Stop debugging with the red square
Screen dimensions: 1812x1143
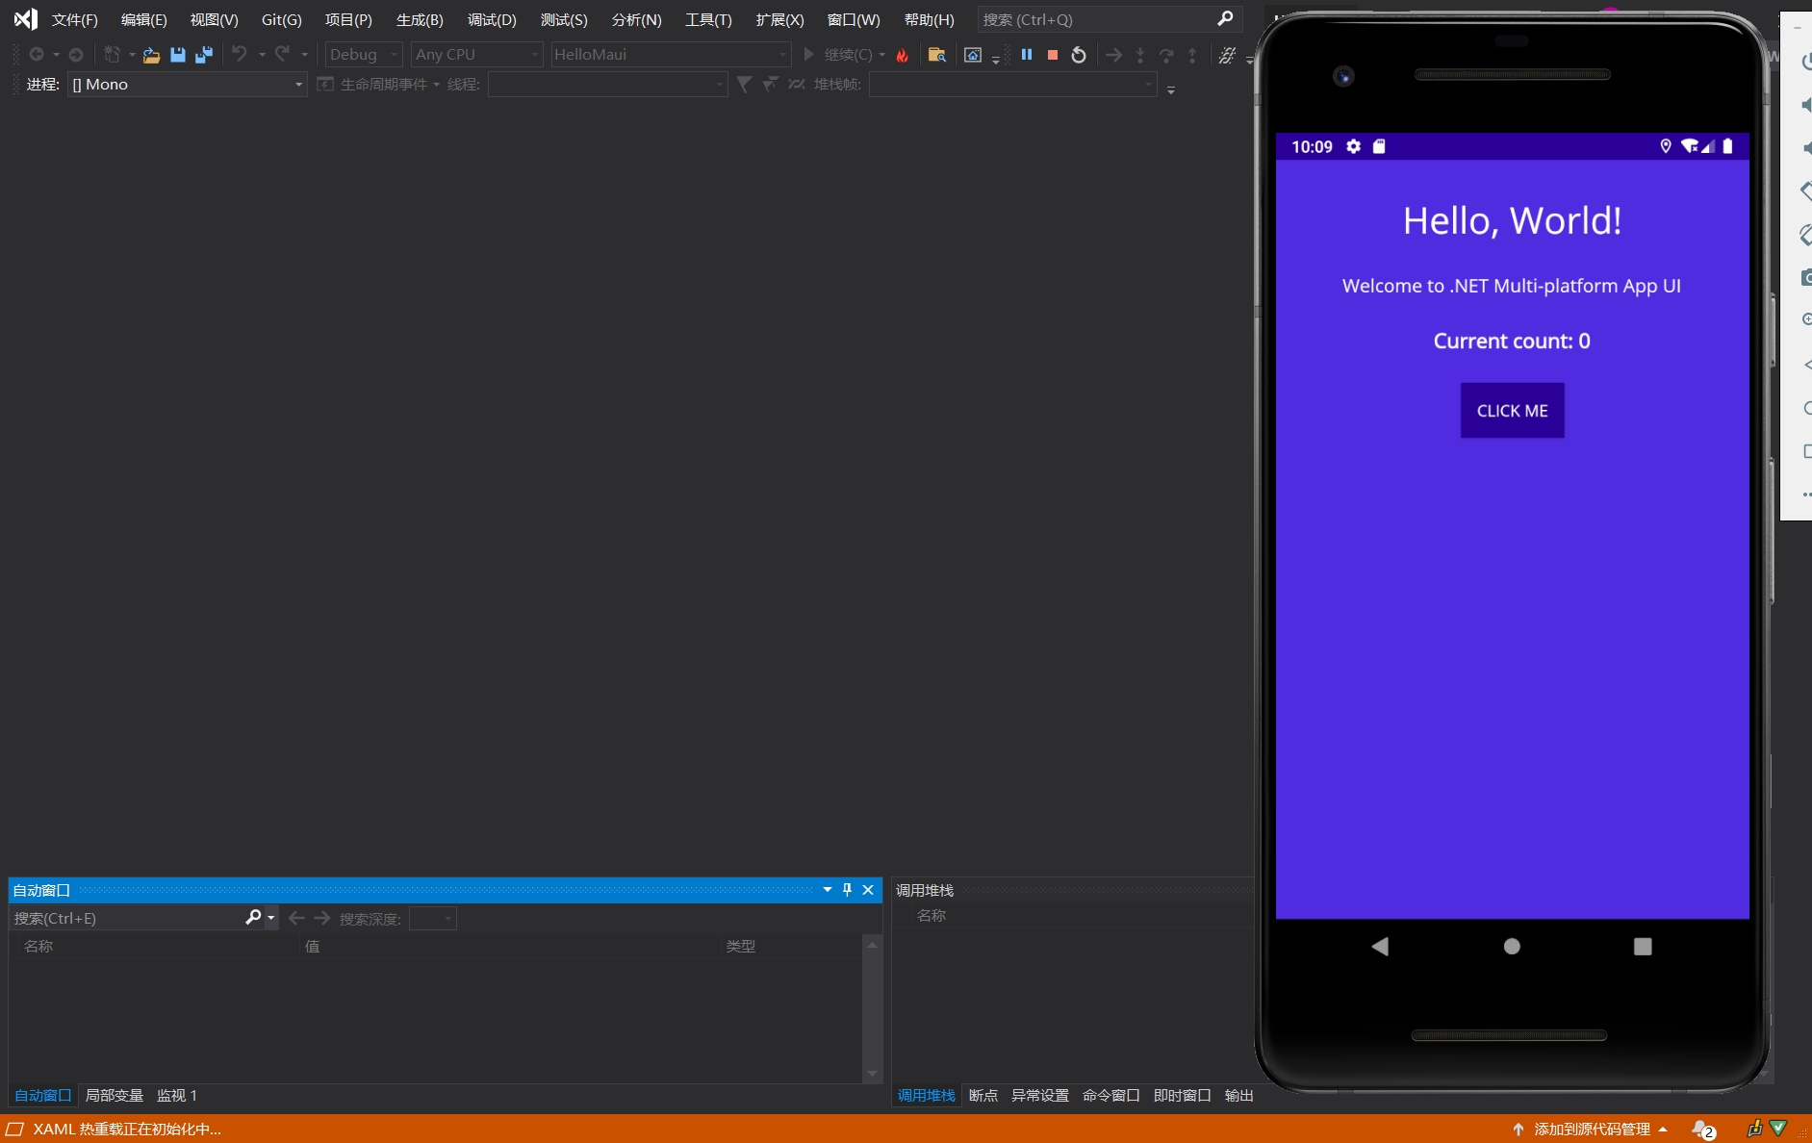pos(1053,55)
